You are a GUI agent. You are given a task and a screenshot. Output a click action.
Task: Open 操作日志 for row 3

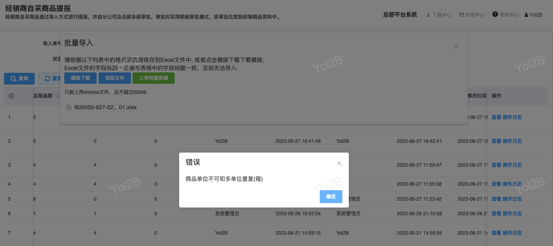point(512,165)
